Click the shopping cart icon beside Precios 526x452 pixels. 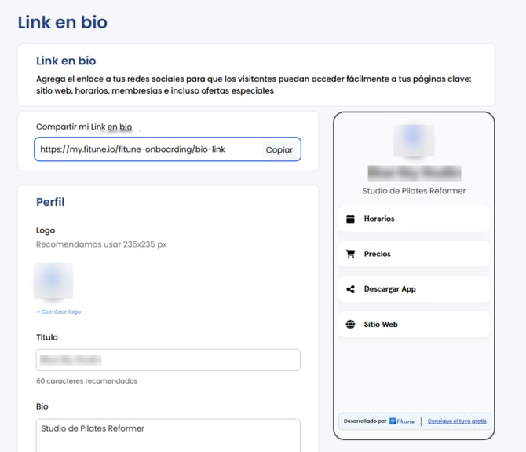[x=350, y=254]
